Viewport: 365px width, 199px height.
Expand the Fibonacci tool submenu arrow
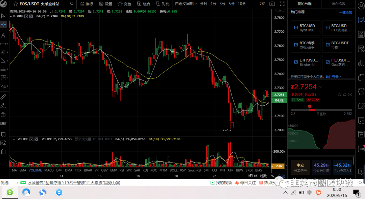pyautogui.click(x=8, y=69)
